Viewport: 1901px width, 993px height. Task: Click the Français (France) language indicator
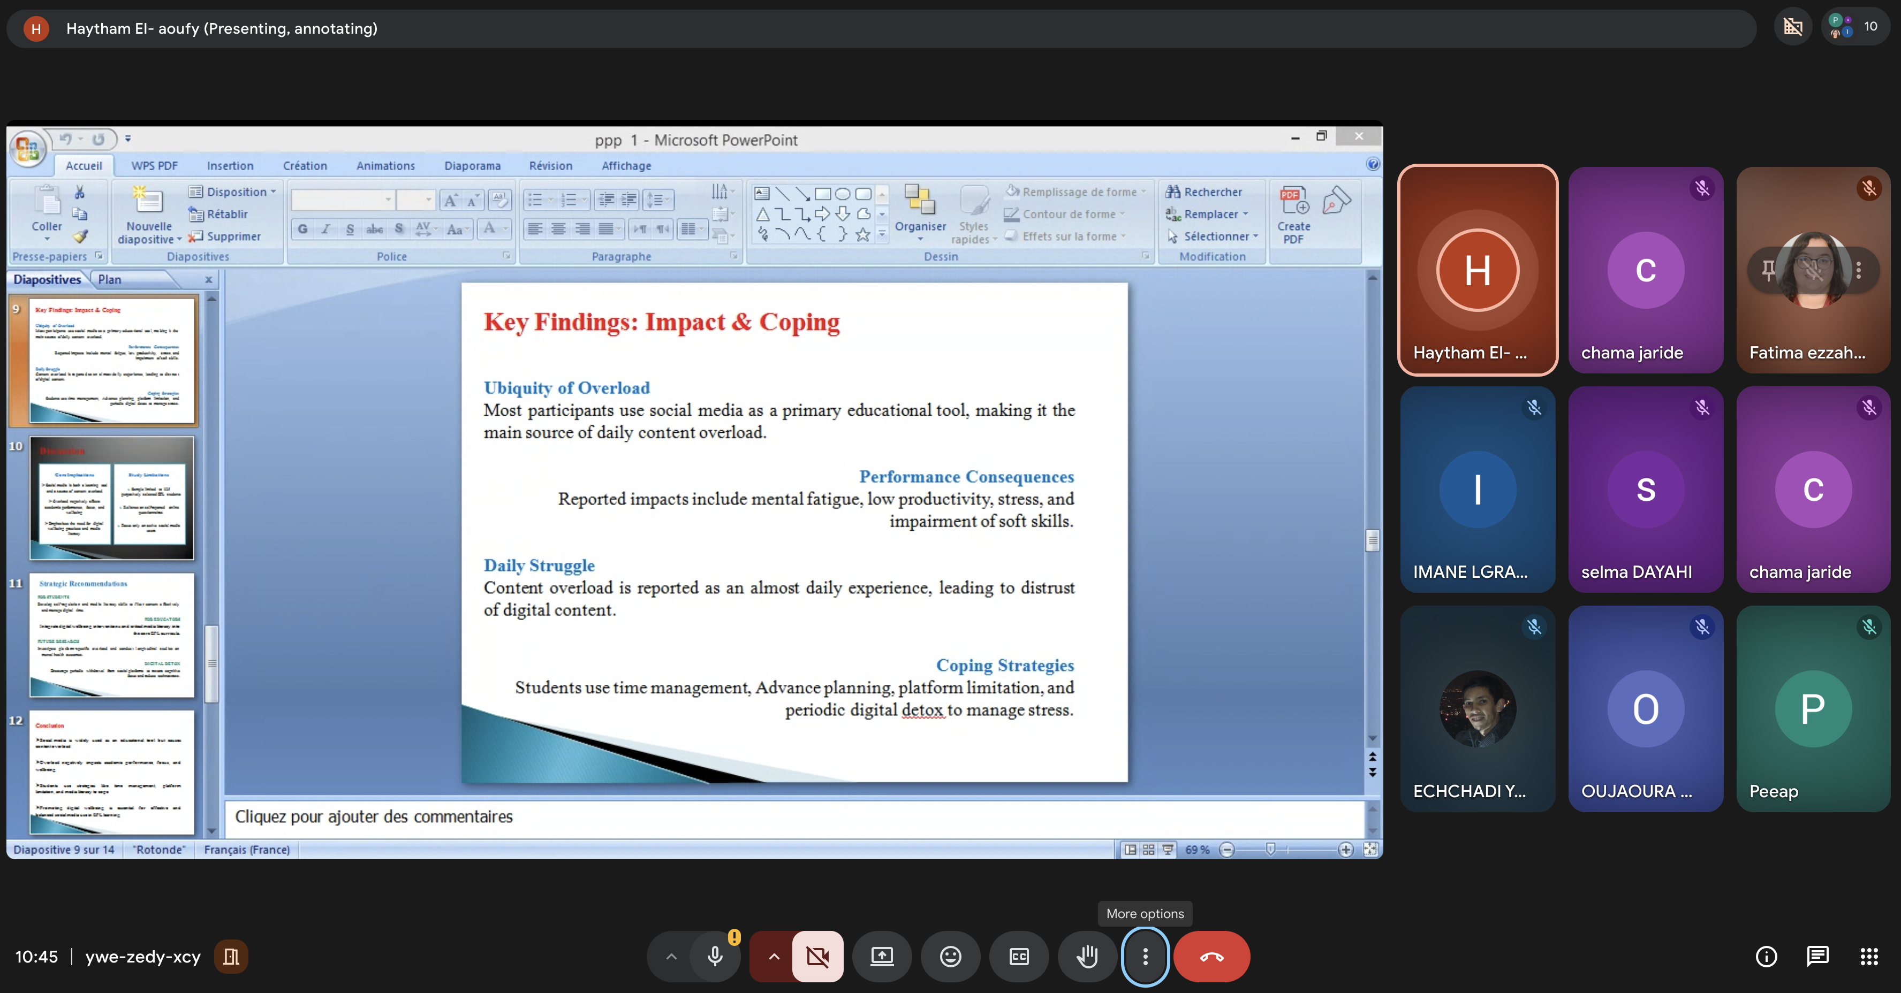click(x=247, y=850)
